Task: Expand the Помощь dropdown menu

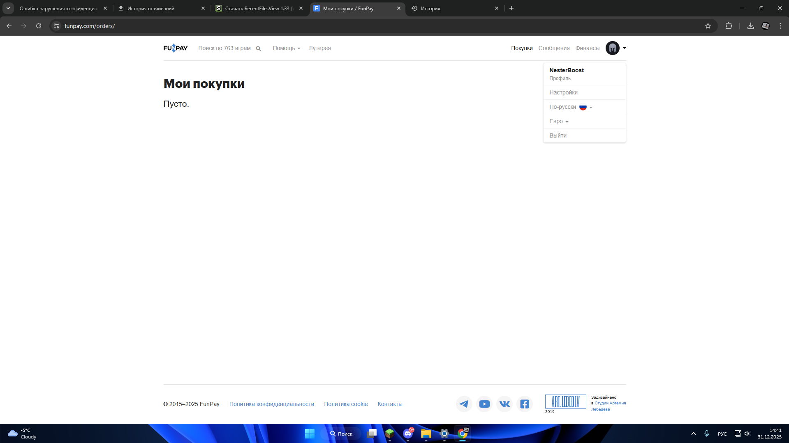Action: [286, 48]
